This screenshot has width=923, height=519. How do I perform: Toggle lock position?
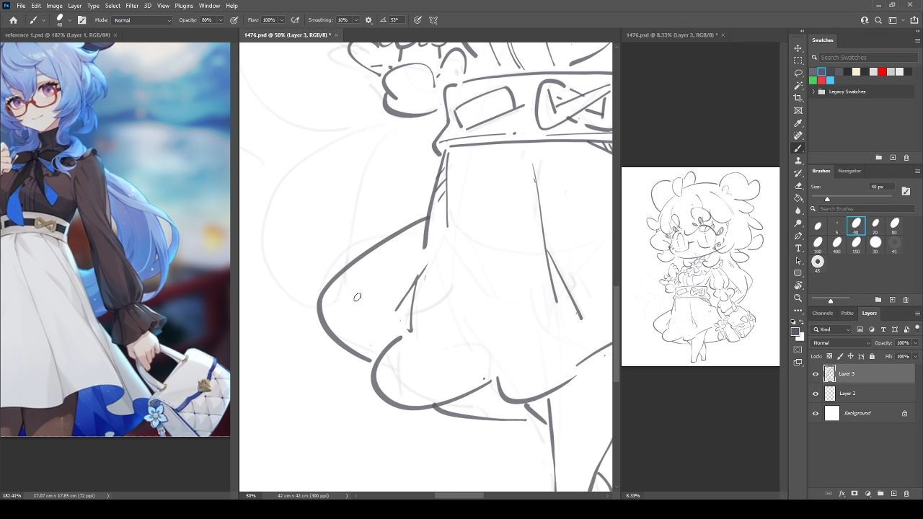click(850, 356)
